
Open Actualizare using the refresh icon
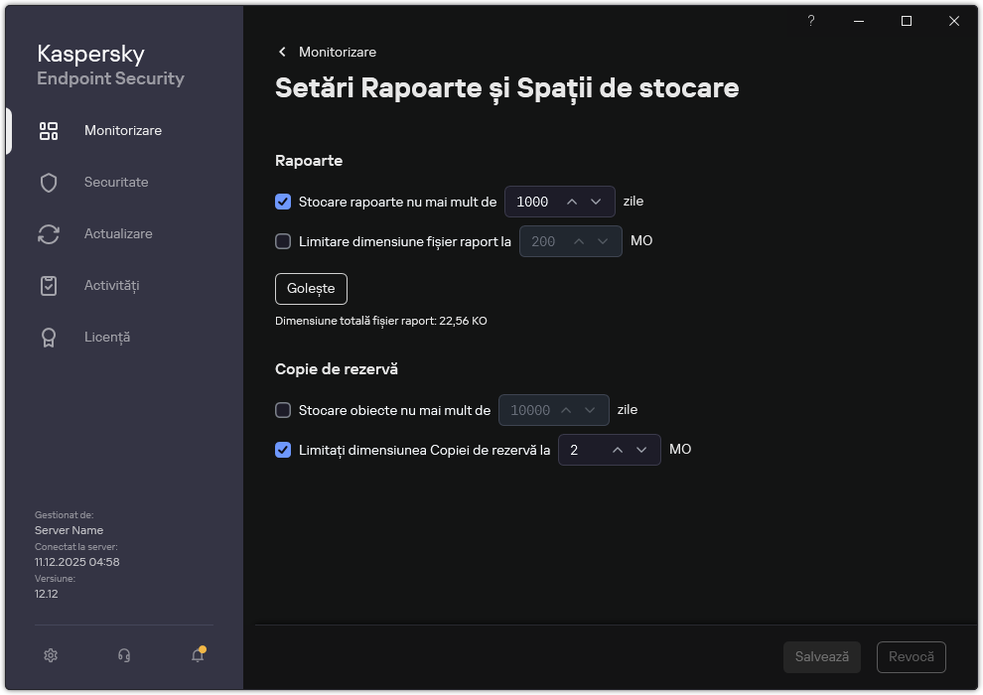(x=48, y=233)
